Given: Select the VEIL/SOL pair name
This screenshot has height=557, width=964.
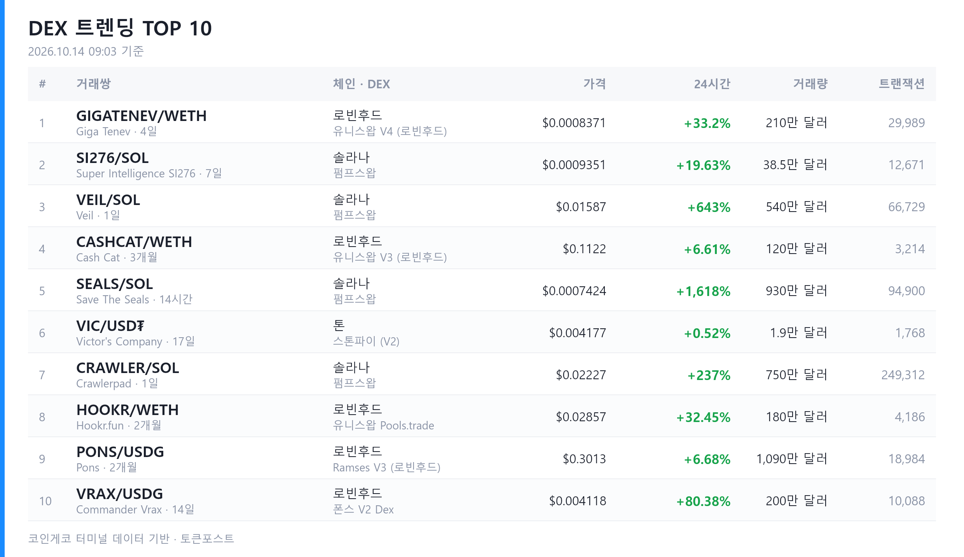Looking at the screenshot, I should tap(108, 200).
